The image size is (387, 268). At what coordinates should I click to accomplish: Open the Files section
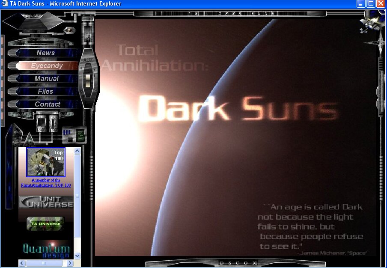tap(45, 91)
